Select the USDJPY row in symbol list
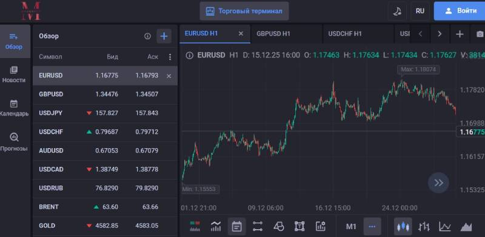The width and height of the screenshot is (485, 237). (x=105, y=113)
